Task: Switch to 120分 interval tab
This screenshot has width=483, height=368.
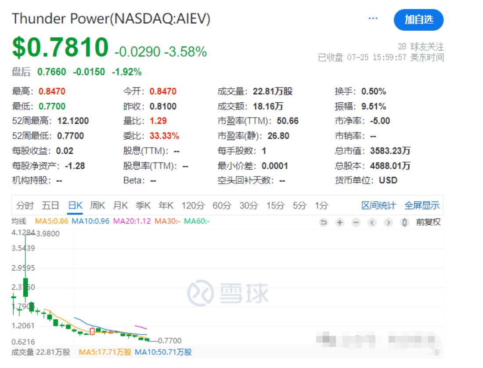Action: (x=193, y=206)
